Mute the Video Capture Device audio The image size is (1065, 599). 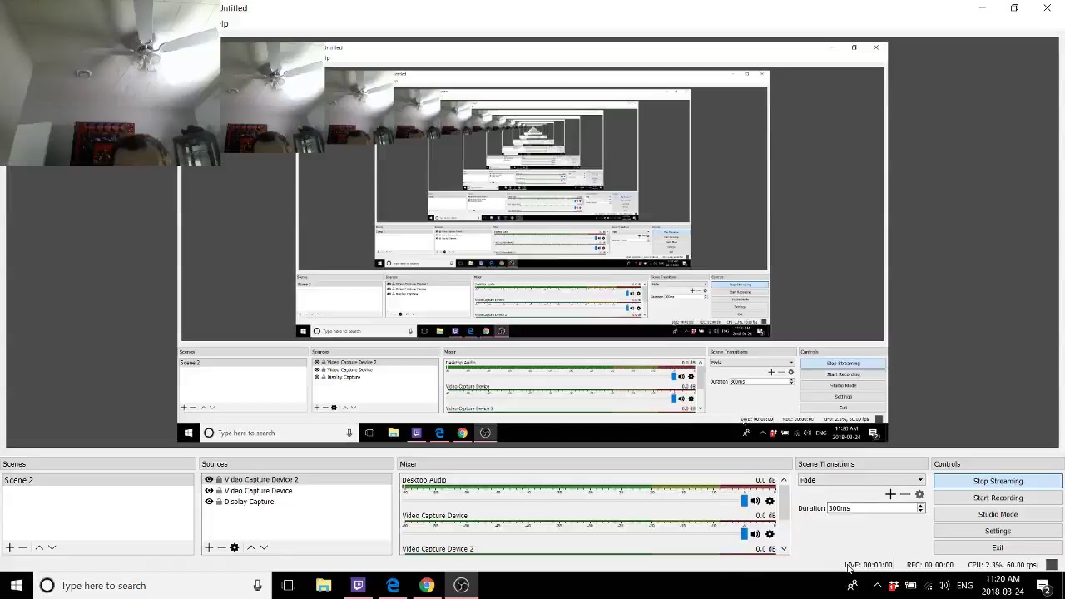(755, 534)
